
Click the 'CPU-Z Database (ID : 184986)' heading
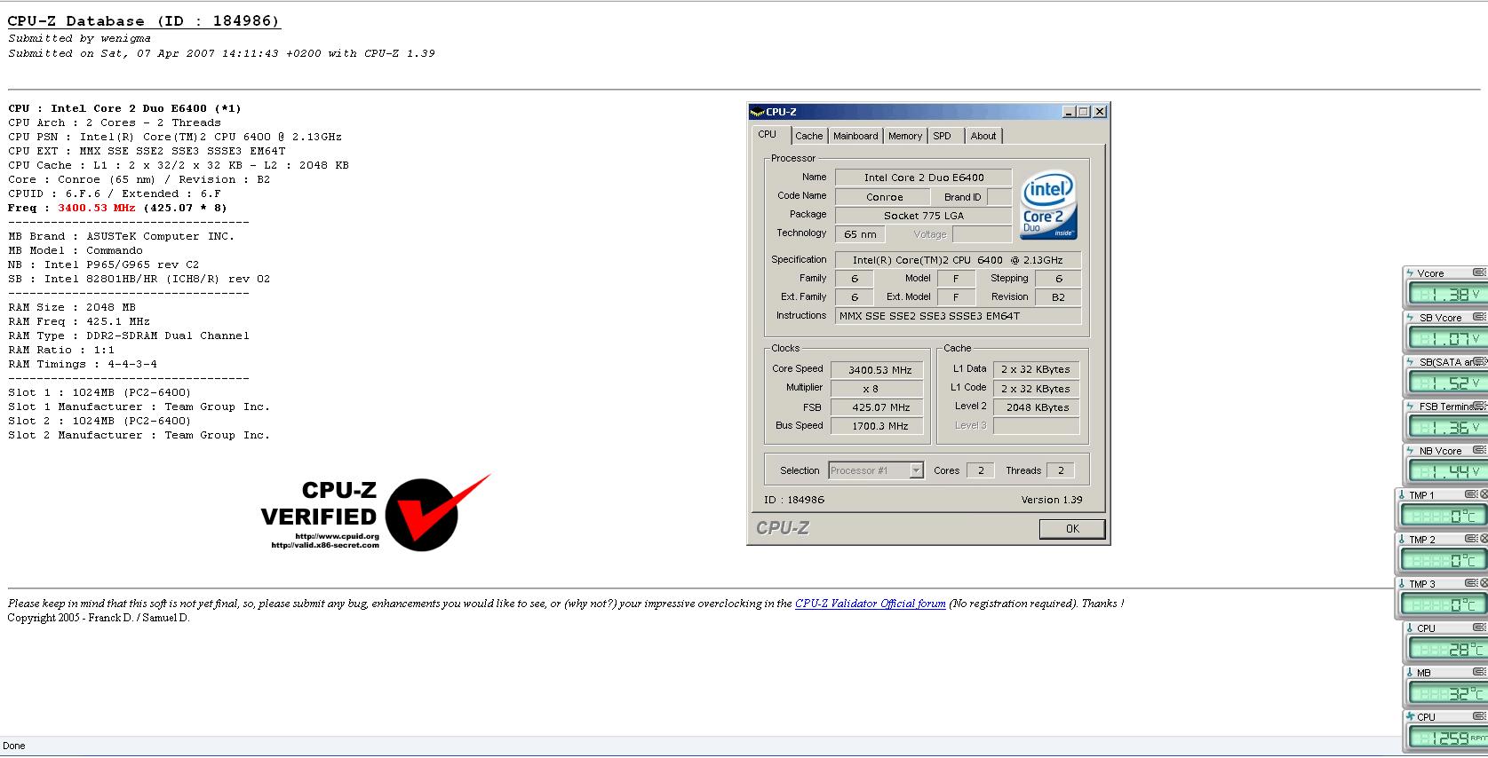click(144, 21)
